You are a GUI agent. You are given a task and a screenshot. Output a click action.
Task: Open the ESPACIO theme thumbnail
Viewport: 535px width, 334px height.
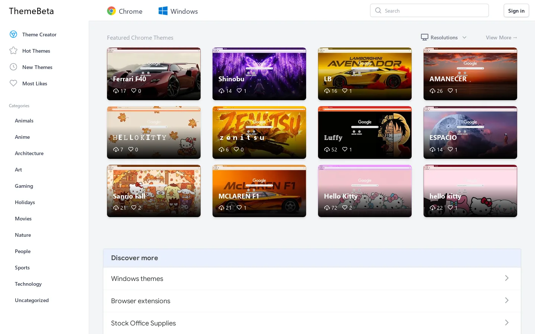pos(470,132)
